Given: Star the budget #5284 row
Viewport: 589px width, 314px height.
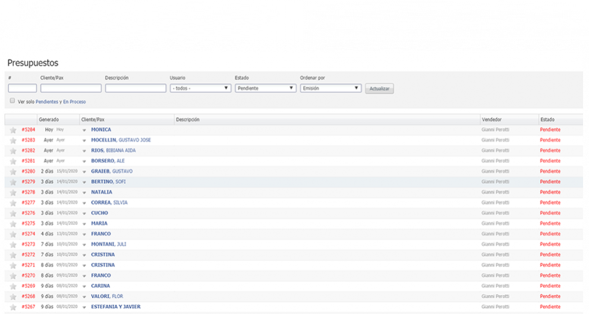Looking at the screenshot, I should tap(12, 130).
